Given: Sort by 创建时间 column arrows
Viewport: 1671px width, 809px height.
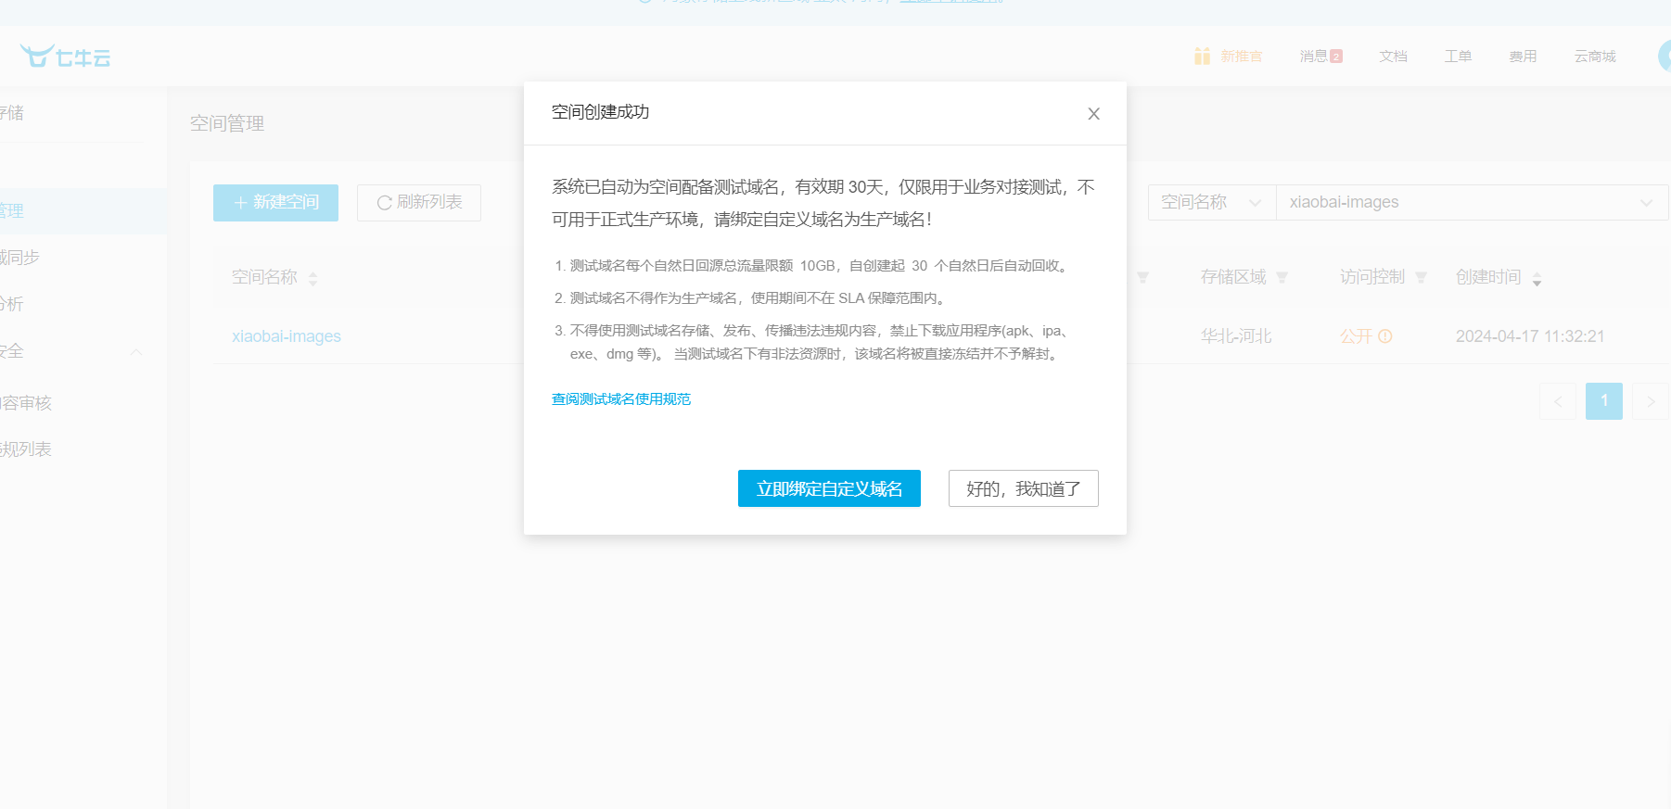Looking at the screenshot, I should coord(1537,279).
